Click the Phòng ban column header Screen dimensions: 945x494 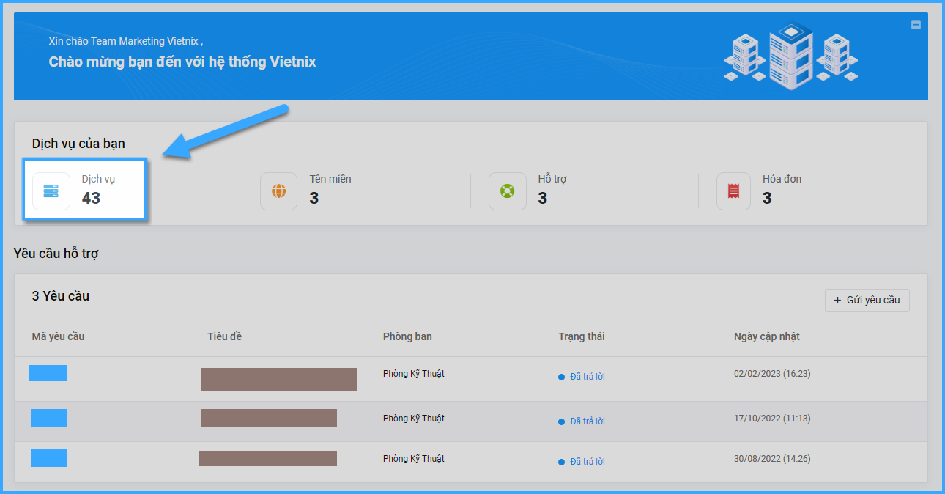coord(407,336)
